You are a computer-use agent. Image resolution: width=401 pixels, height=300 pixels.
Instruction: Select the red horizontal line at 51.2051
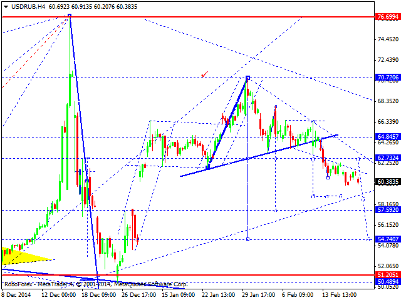tap(188, 275)
